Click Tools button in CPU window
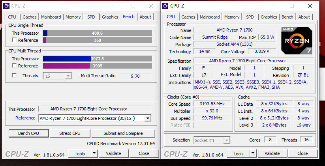Image resolution: width=325 pixels, height=166 pixels. click(x=239, y=154)
